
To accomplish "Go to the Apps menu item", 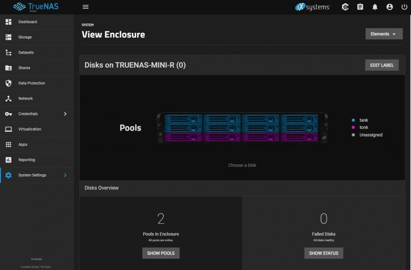I will 37,145.
